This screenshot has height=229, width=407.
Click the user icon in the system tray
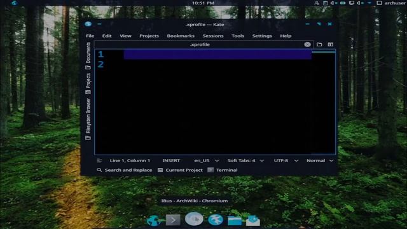point(317,3)
